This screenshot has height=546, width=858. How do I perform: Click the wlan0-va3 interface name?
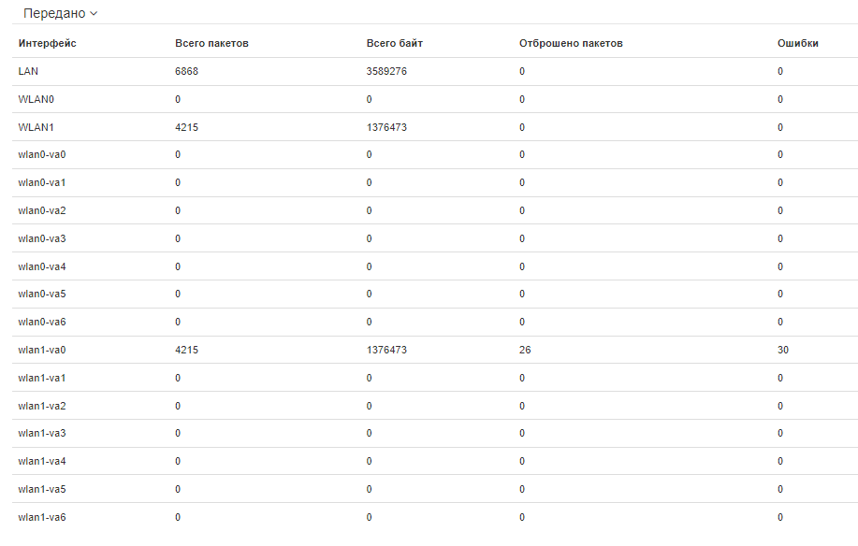click(x=42, y=238)
